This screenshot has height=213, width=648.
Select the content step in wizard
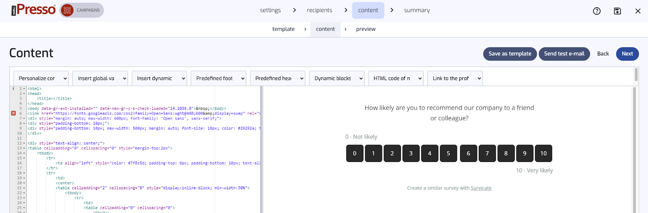(368, 10)
